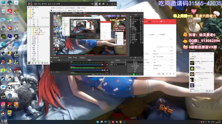The width and height of the screenshot is (222, 124).
Task: Unmute the first mixer track's red speaker
Action: click(x=105, y=65)
